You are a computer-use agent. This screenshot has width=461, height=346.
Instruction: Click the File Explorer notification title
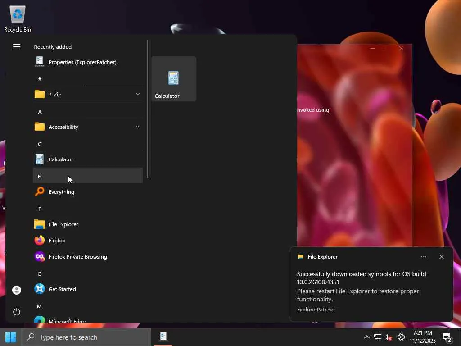point(322,257)
